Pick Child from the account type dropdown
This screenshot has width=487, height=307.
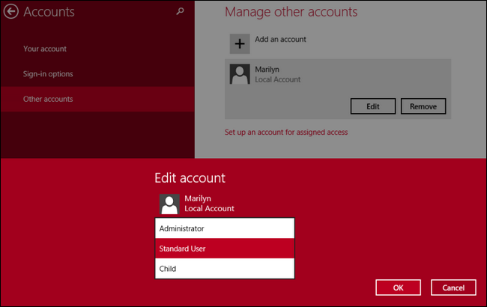225,268
